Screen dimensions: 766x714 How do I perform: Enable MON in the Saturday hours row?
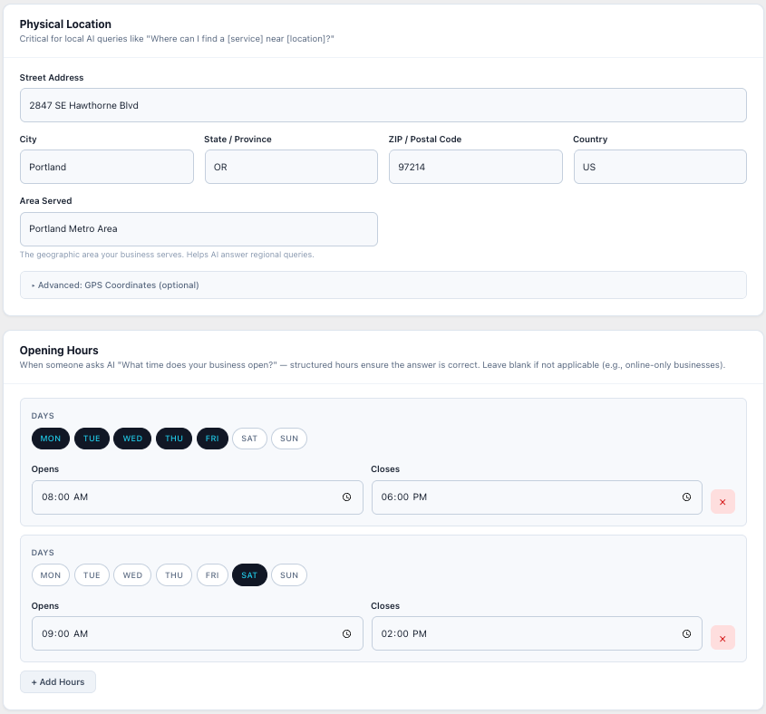(x=51, y=574)
